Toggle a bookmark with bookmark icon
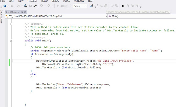This screenshot has width=176, height=107. pyautogui.click(x=123, y=6)
